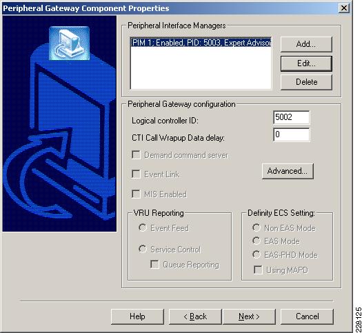
Task: Delete the selected PIM entry
Action: click(x=306, y=82)
